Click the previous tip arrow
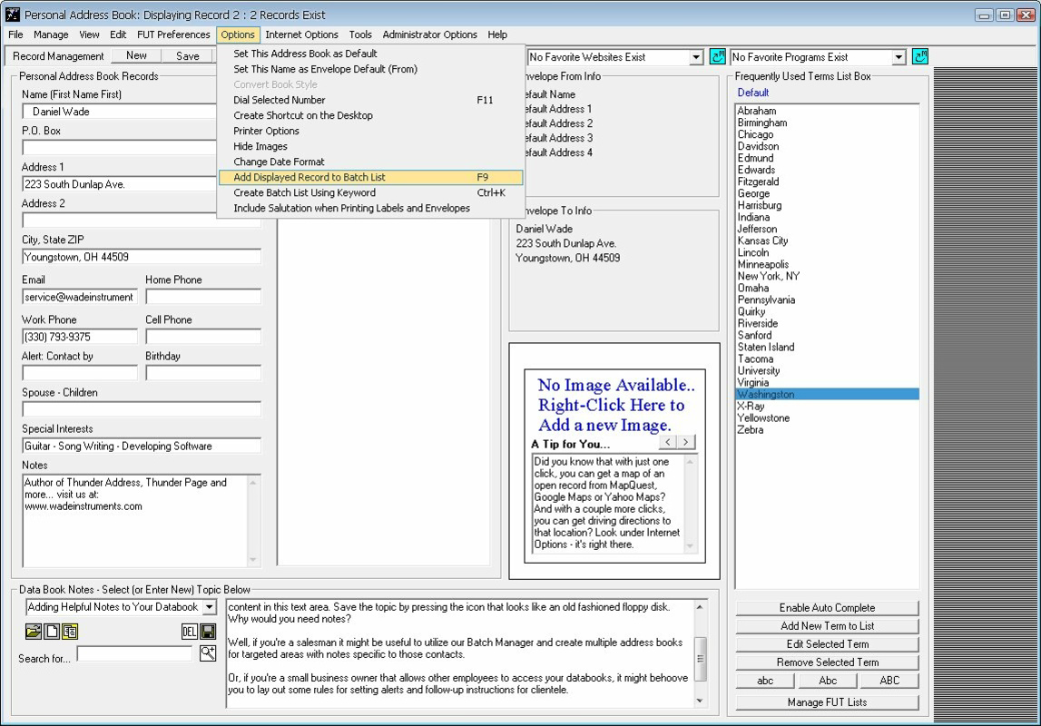 668,442
